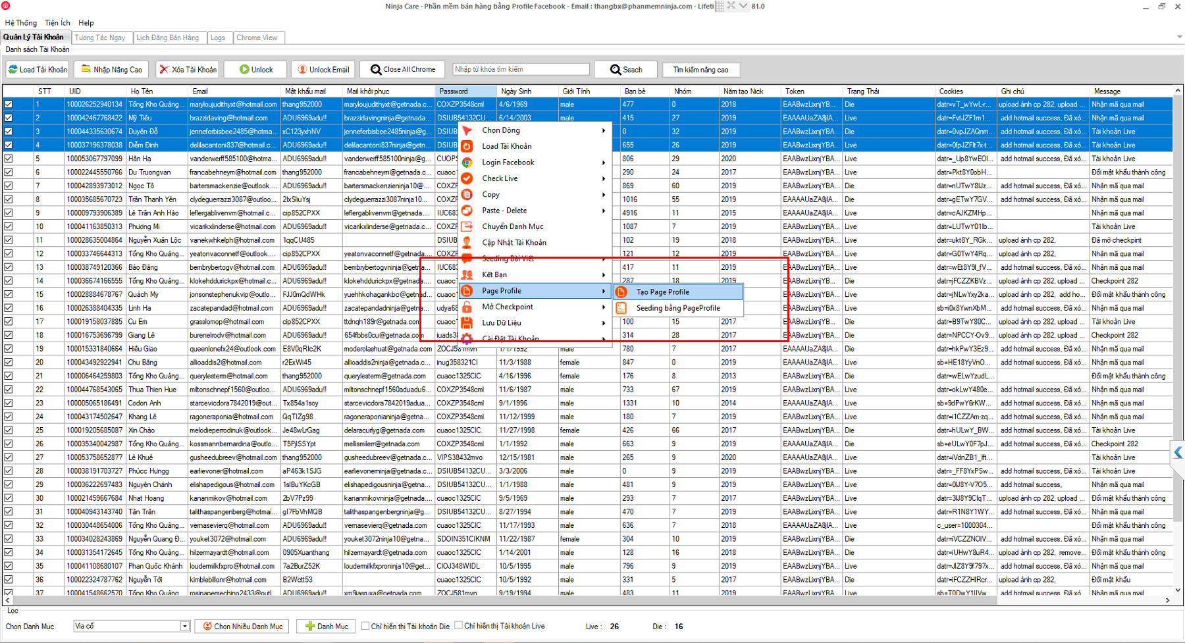The width and height of the screenshot is (1185, 643).
Task: Open the Chọn Danh Mục combo box dropdown
Action: (185, 626)
